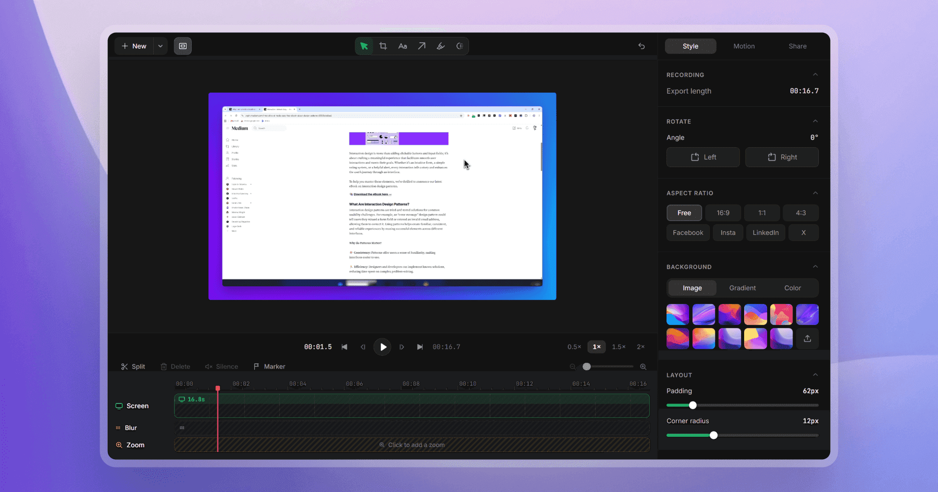Choose Gradient background type
This screenshot has height=492, width=938.
pos(742,288)
